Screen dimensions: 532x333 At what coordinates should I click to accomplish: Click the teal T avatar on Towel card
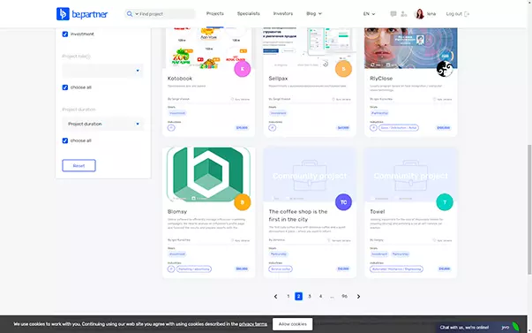pyautogui.click(x=445, y=202)
